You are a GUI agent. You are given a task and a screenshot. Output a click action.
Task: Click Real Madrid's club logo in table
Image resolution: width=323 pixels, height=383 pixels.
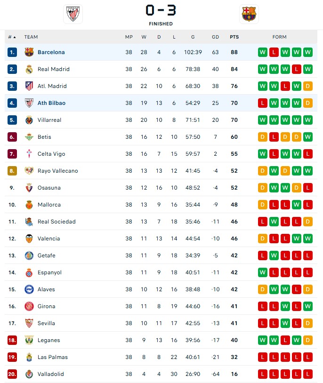pyautogui.click(x=29, y=69)
